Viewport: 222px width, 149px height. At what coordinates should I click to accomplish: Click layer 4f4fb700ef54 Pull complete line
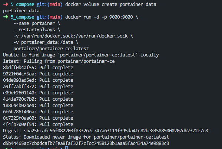pyautogui.click(x=38, y=124)
